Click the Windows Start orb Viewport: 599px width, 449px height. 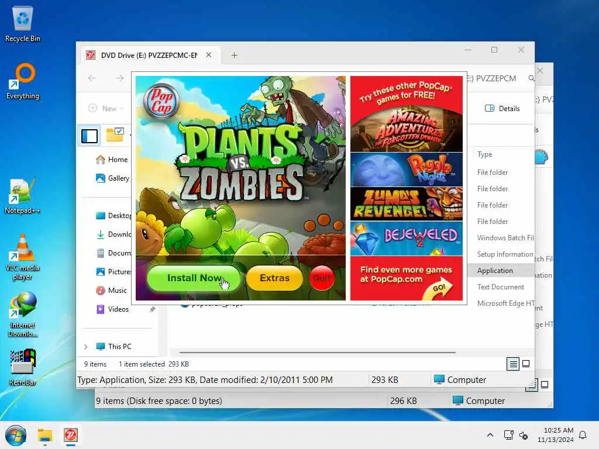16,435
